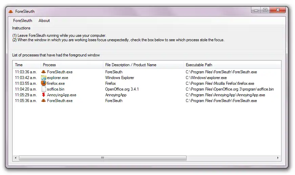295x175 pixels.
Task: Click File Description / Product Name column header
Action: pyautogui.click(x=143, y=65)
